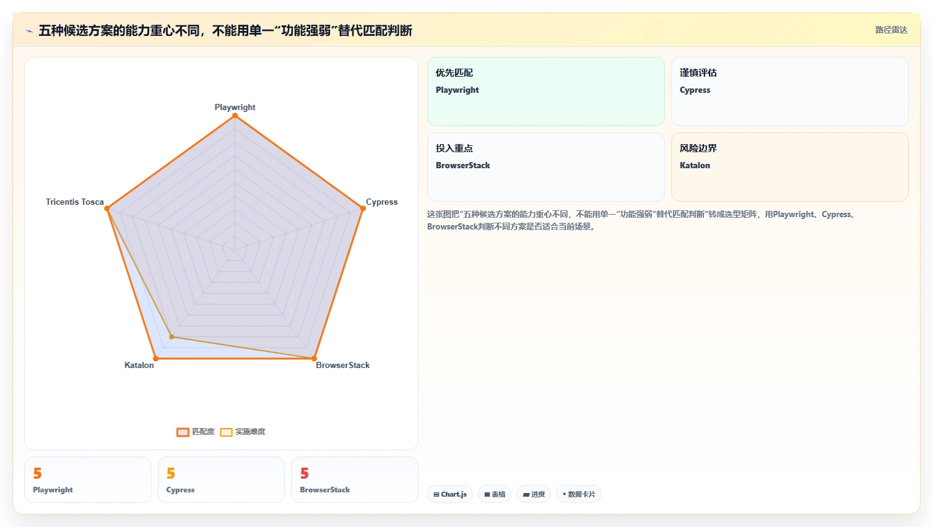Image resolution: width=933 pixels, height=527 pixels.
Task: Select the BrowserStack radar axis label
Action: click(342, 365)
